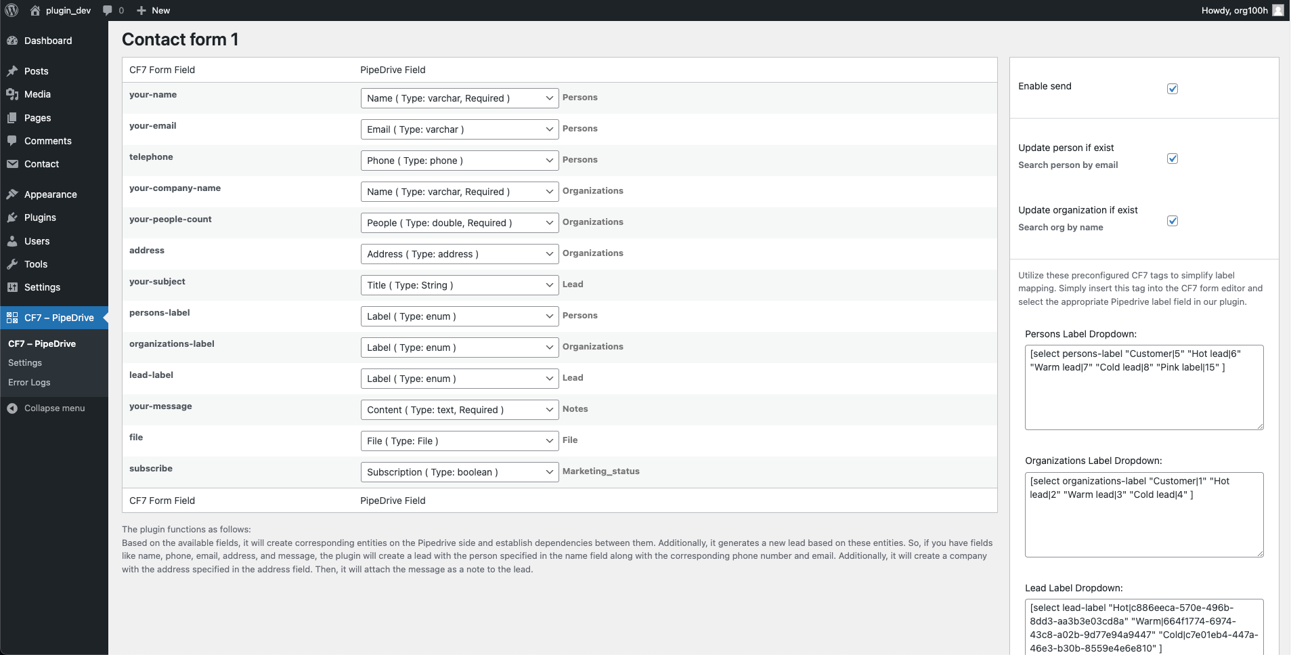Click the Appearance brush icon
This screenshot has width=1291, height=655.
pyautogui.click(x=12, y=194)
